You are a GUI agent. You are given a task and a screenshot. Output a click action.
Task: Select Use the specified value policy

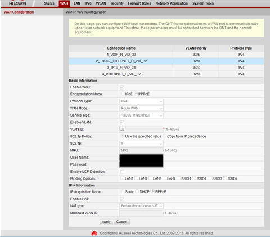pos(123,136)
